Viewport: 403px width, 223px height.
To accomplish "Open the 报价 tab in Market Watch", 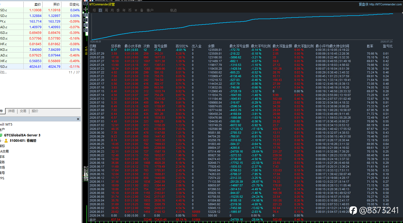I will (x=35, y=111).
